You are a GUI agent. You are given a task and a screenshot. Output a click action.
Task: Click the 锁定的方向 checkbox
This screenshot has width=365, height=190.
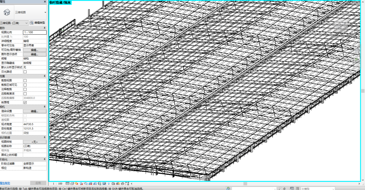[x=25, y=115]
